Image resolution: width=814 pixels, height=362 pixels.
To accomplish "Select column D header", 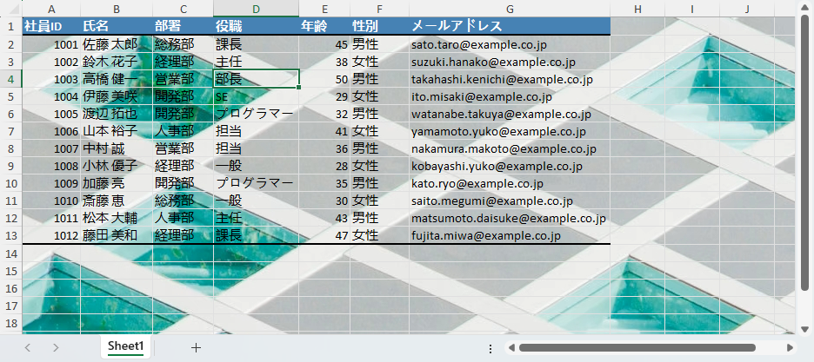I will click(256, 9).
